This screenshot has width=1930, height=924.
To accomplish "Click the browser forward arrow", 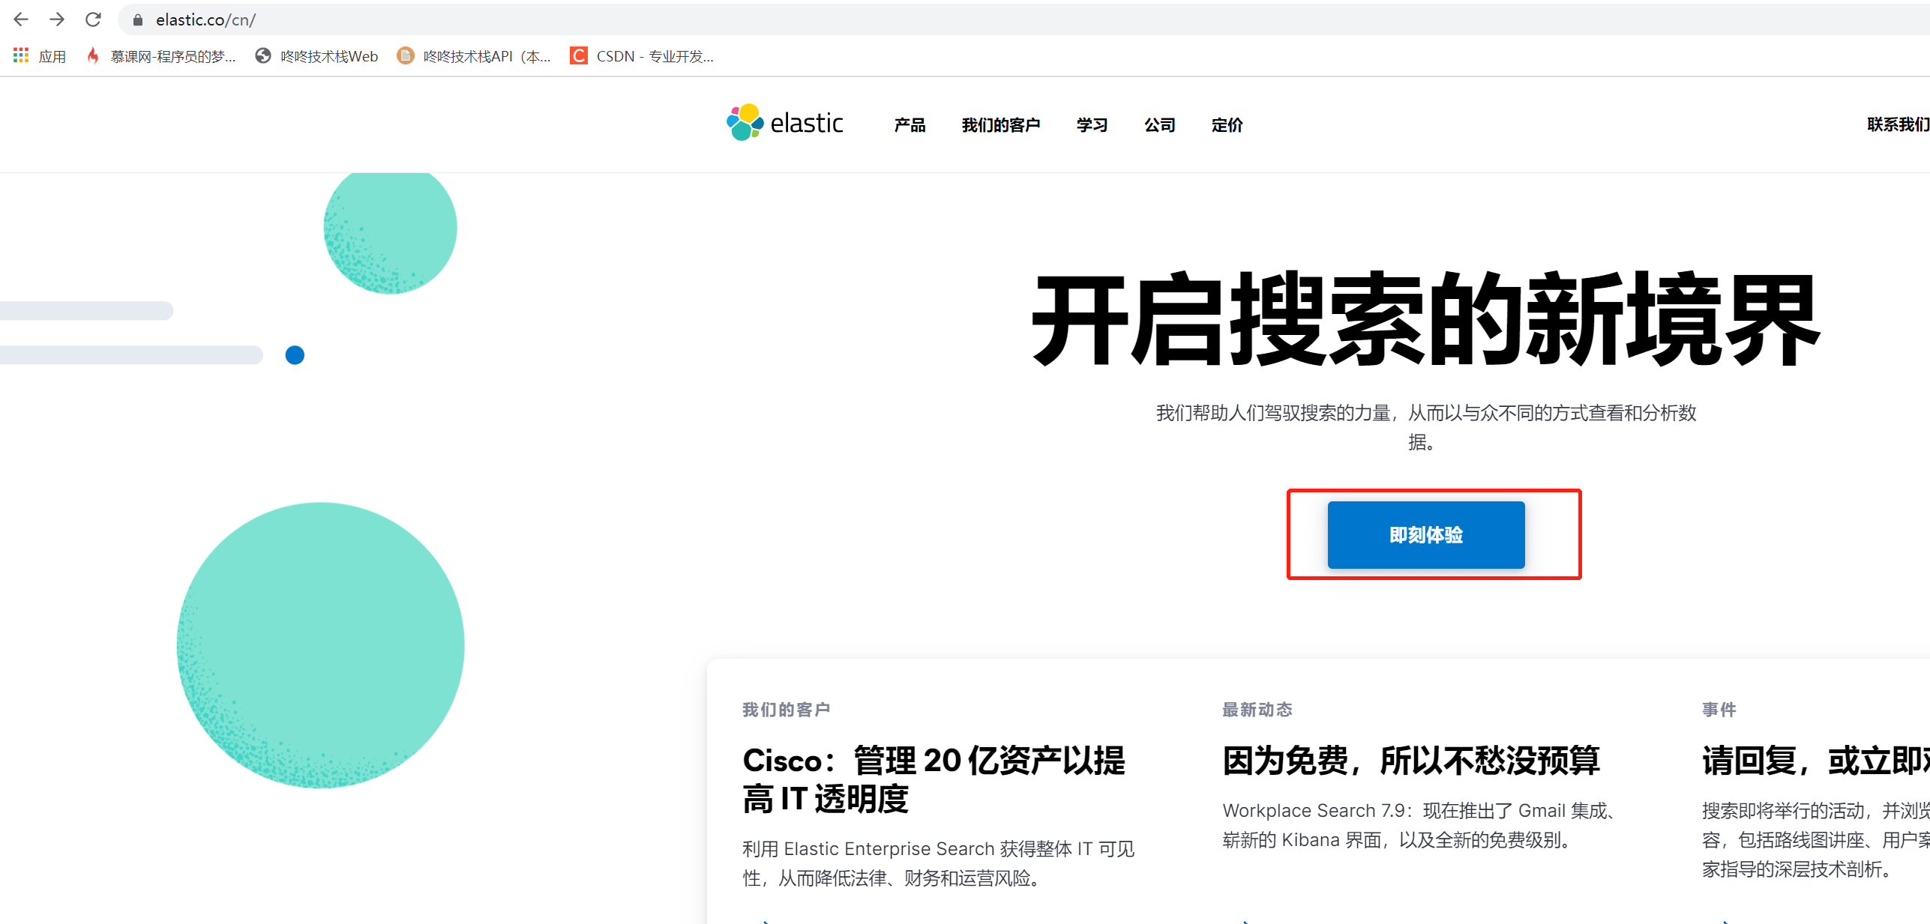I will pyautogui.click(x=57, y=19).
